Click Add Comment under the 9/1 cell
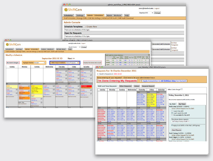 pyautogui.click(x=60, y=82)
